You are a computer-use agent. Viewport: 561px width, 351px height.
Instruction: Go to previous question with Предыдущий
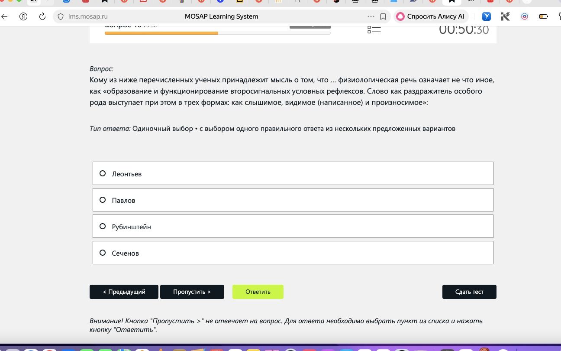[x=124, y=292]
